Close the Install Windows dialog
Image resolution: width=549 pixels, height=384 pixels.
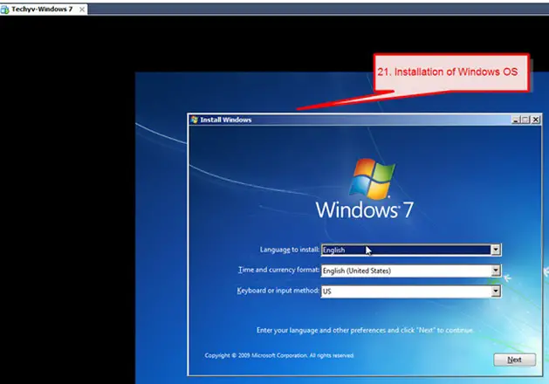tap(536, 120)
